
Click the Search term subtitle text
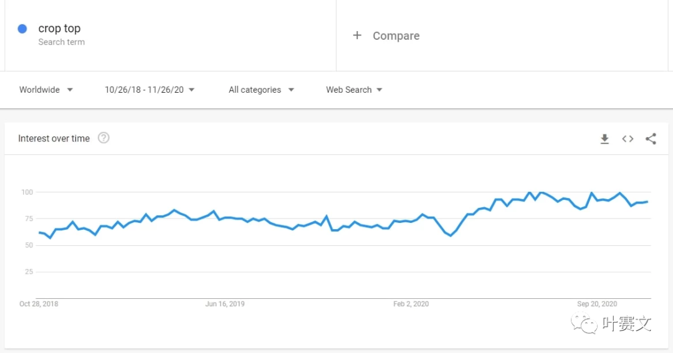click(61, 42)
